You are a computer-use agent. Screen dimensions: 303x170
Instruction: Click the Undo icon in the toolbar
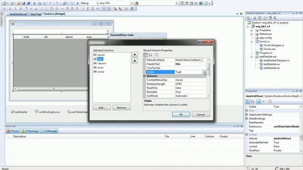click(50, 3)
